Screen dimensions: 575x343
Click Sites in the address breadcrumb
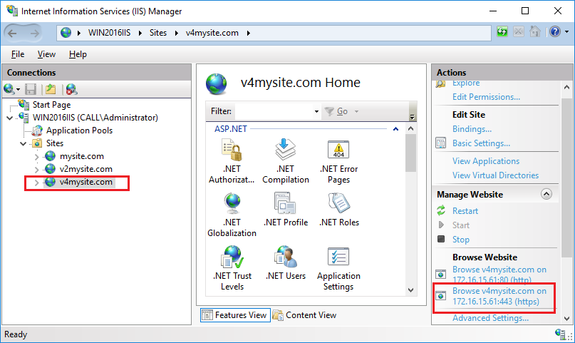158,33
